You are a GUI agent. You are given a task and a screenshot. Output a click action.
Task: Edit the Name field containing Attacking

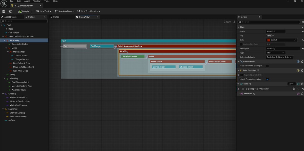click(x=276, y=31)
